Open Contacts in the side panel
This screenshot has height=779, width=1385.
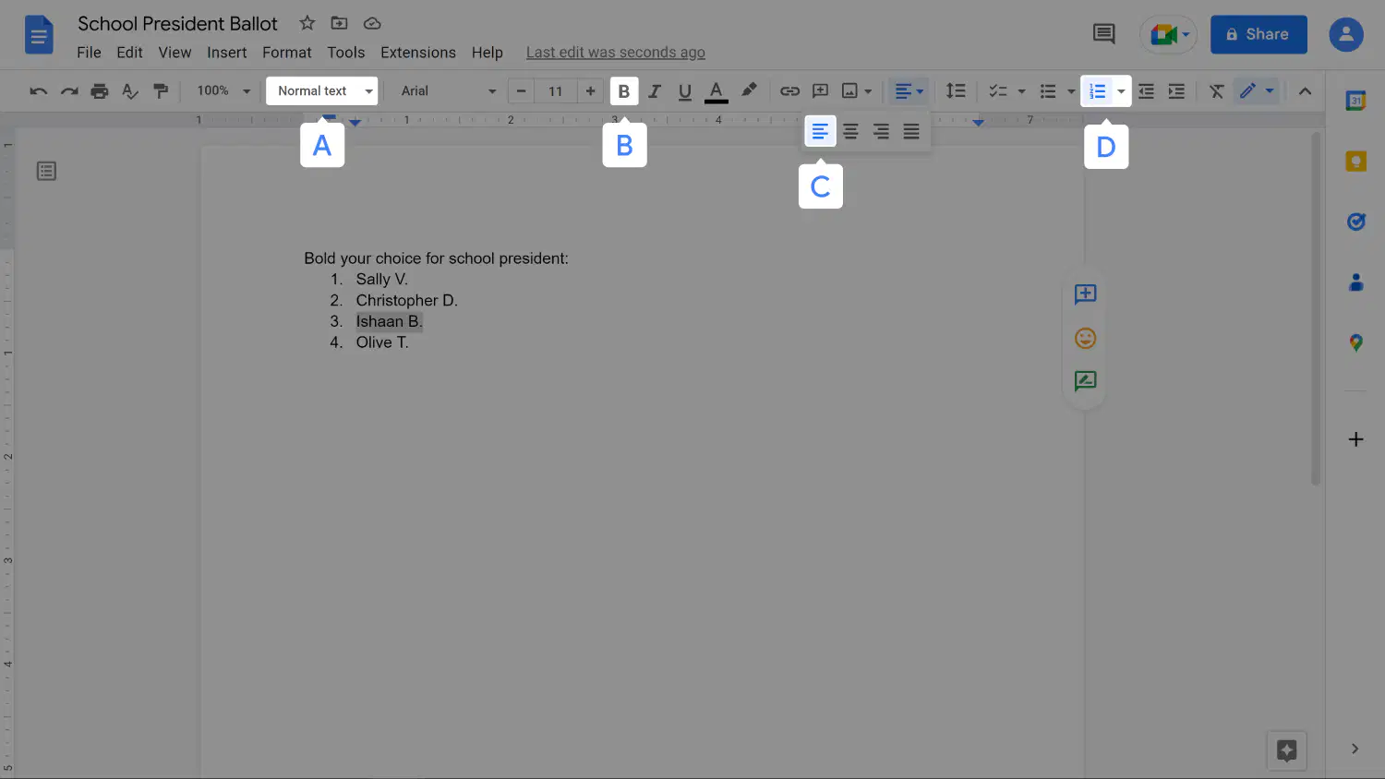pos(1355,282)
